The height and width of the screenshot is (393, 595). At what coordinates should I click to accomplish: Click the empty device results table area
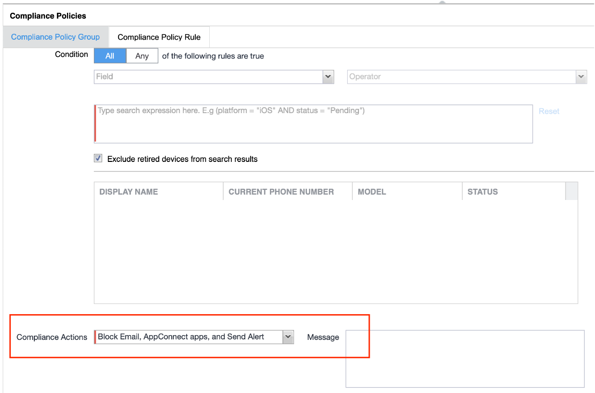[x=335, y=252]
